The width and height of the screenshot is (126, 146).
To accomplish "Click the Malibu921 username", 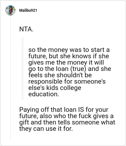I will [28, 10].
